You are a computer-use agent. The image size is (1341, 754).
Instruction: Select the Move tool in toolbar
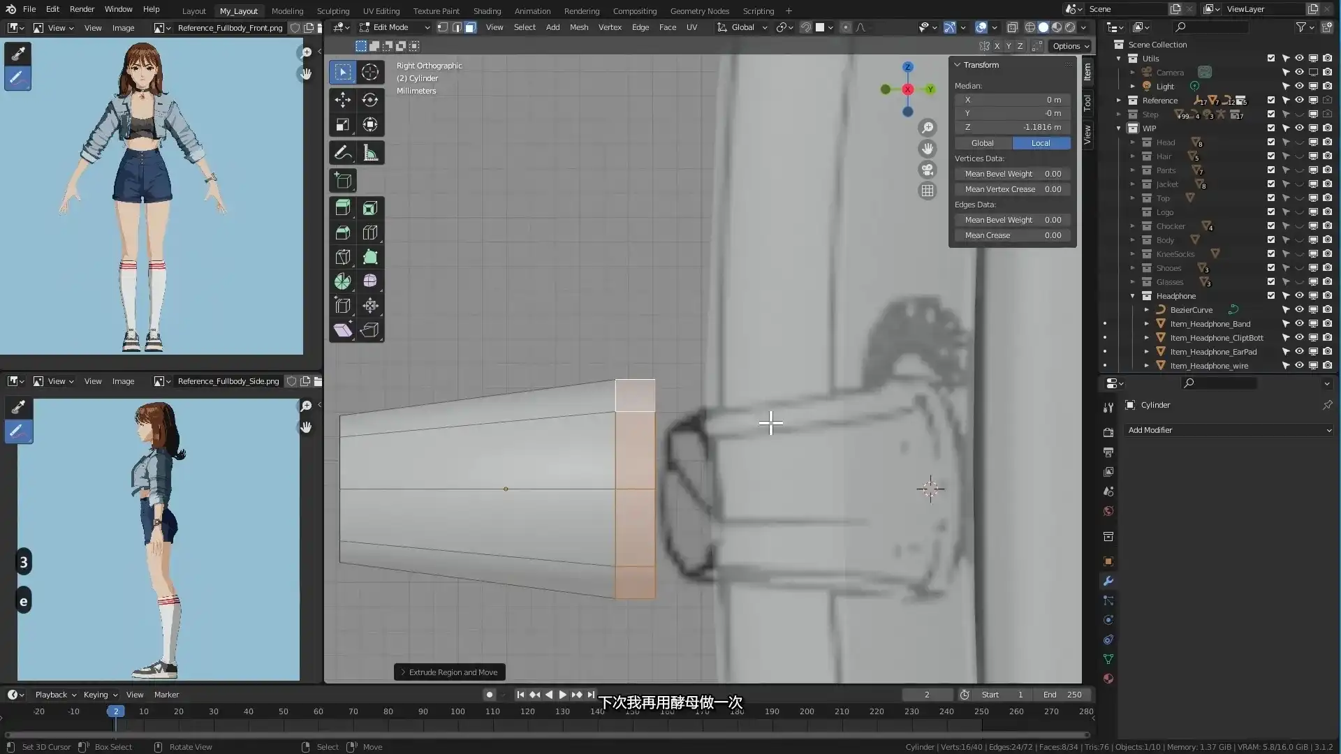point(342,100)
